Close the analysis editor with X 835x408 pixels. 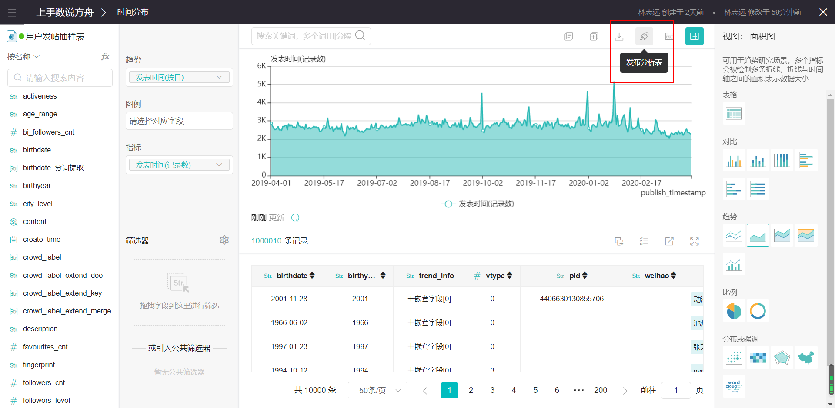823,12
